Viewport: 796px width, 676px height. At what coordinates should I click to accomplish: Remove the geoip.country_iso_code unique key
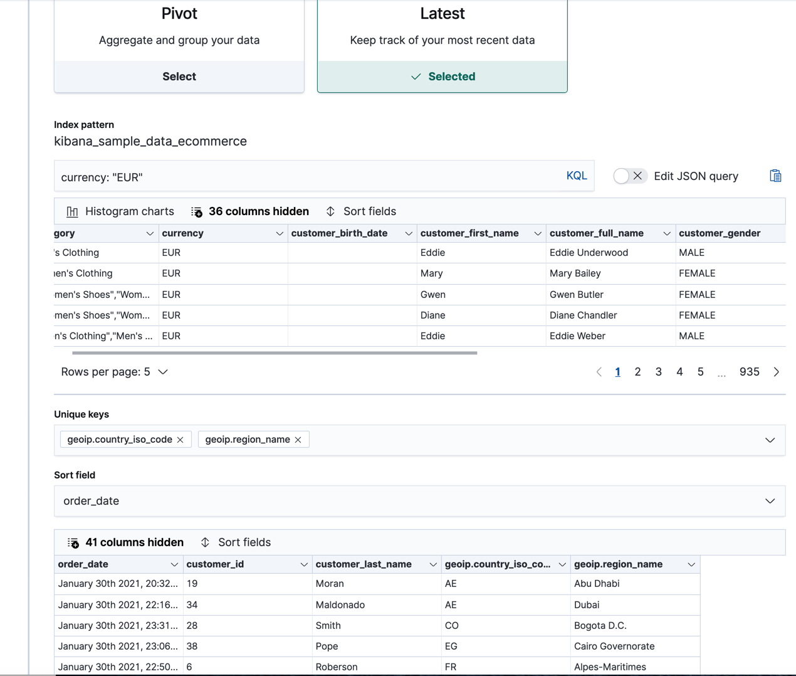[180, 439]
